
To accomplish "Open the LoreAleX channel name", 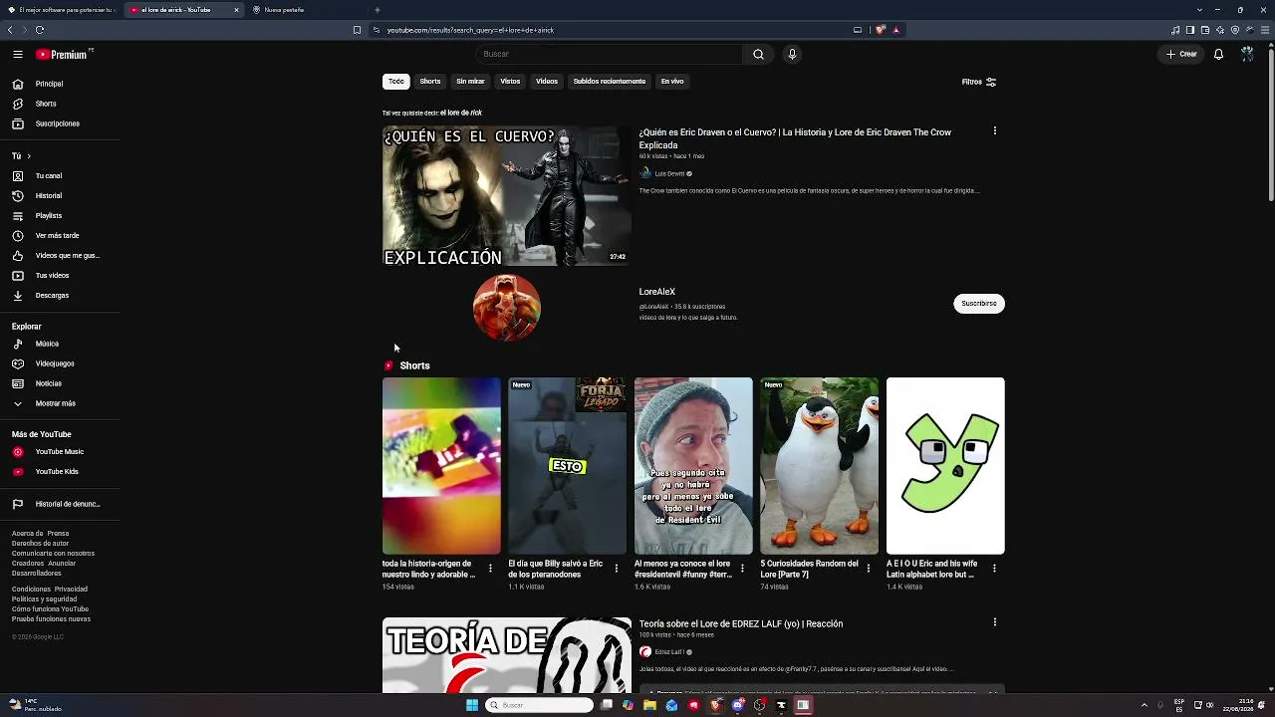I will pos(657,292).
